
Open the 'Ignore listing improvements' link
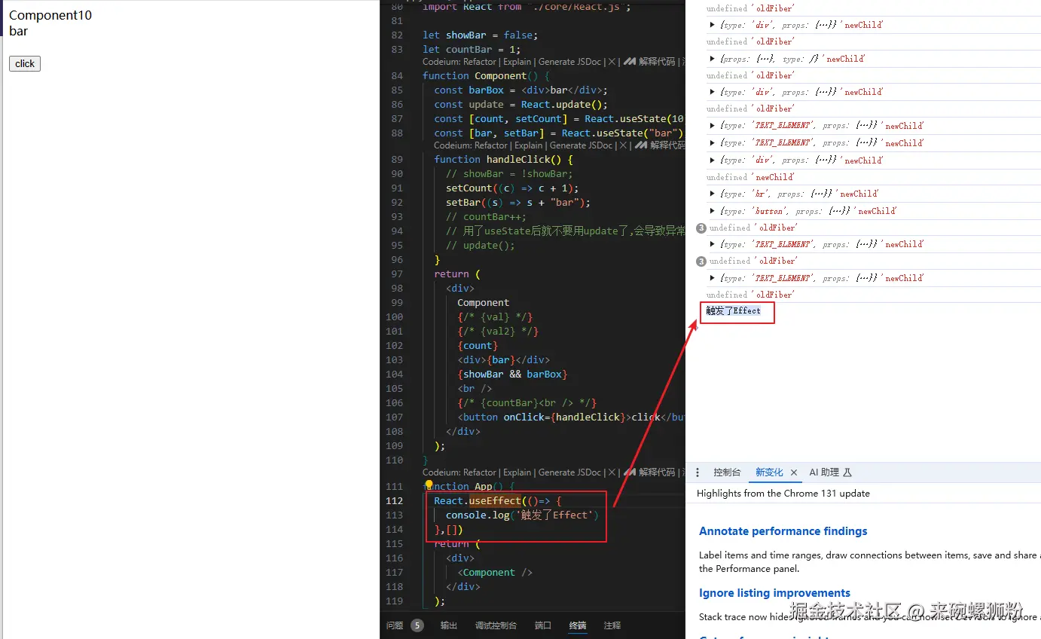coord(774,593)
